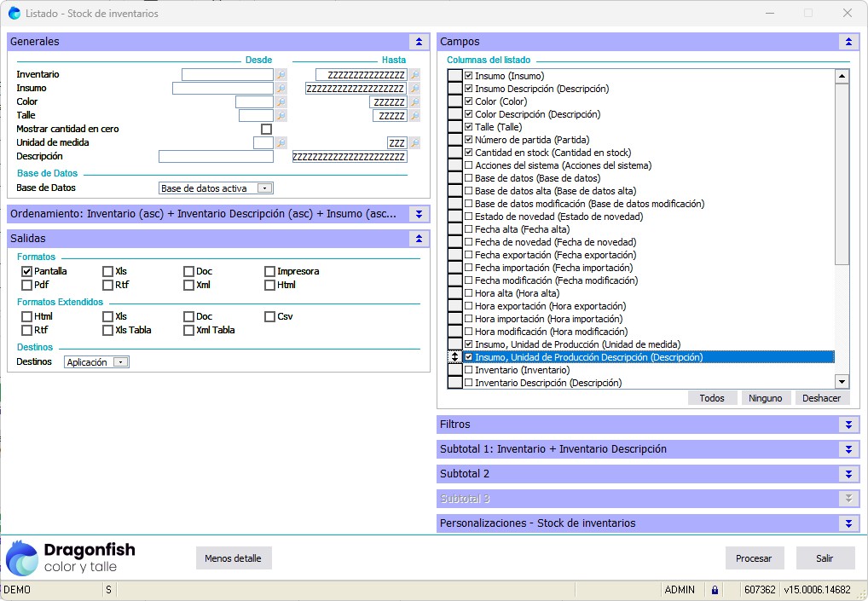Click the Descripción Desde input field
Screen dimensions: 868x601
[216, 157]
